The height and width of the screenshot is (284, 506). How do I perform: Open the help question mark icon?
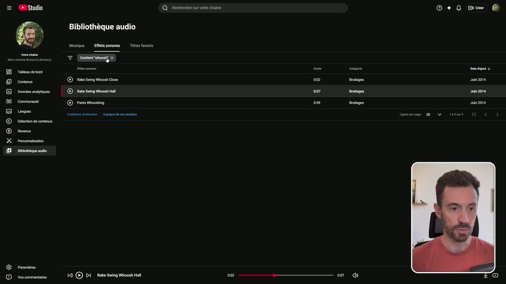(439, 8)
